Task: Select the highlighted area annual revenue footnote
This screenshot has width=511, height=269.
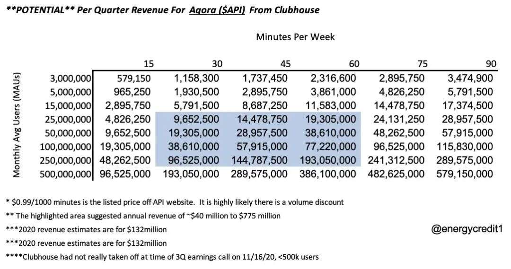Action: [143, 216]
